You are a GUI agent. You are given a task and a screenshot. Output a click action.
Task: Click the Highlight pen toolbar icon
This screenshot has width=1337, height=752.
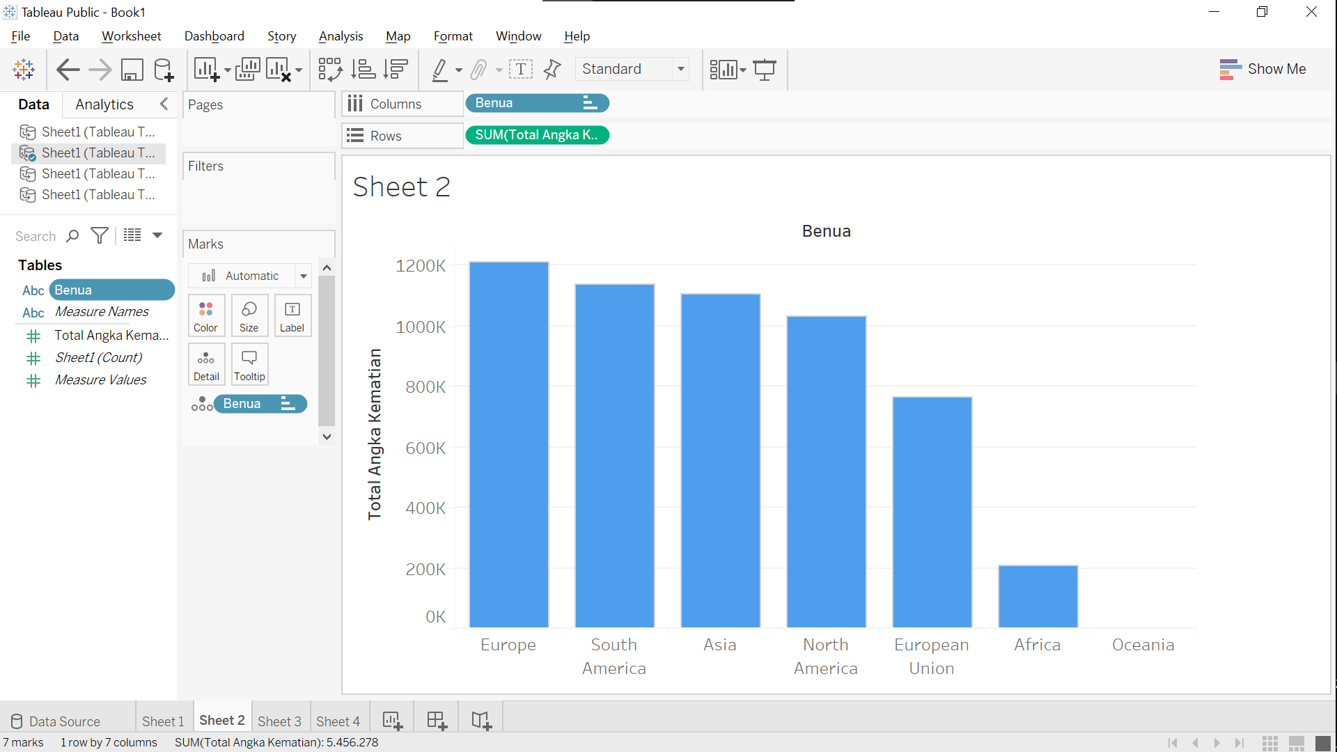441,69
